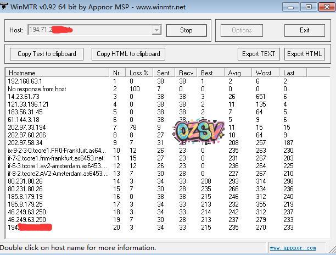Sort by the Loss % column header
The width and height of the screenshot is (336, 255).
click(x=138, y=73)
